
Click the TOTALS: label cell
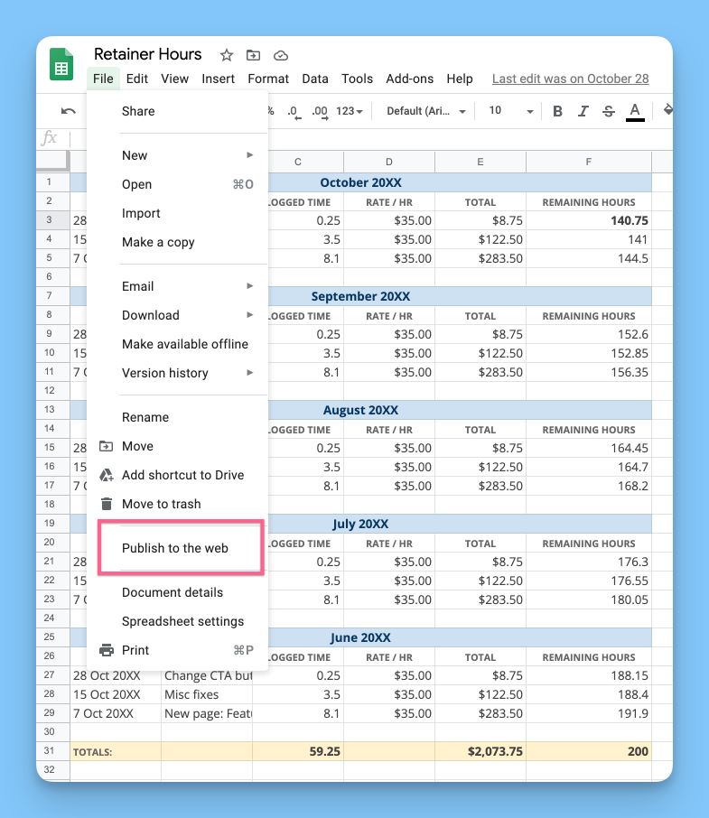click(x=116, y=751)
